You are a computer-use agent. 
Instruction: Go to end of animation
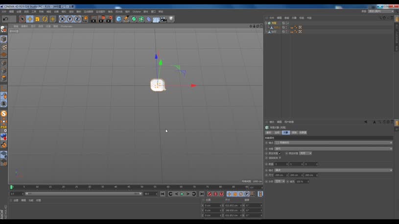click(x=202, y=194)
